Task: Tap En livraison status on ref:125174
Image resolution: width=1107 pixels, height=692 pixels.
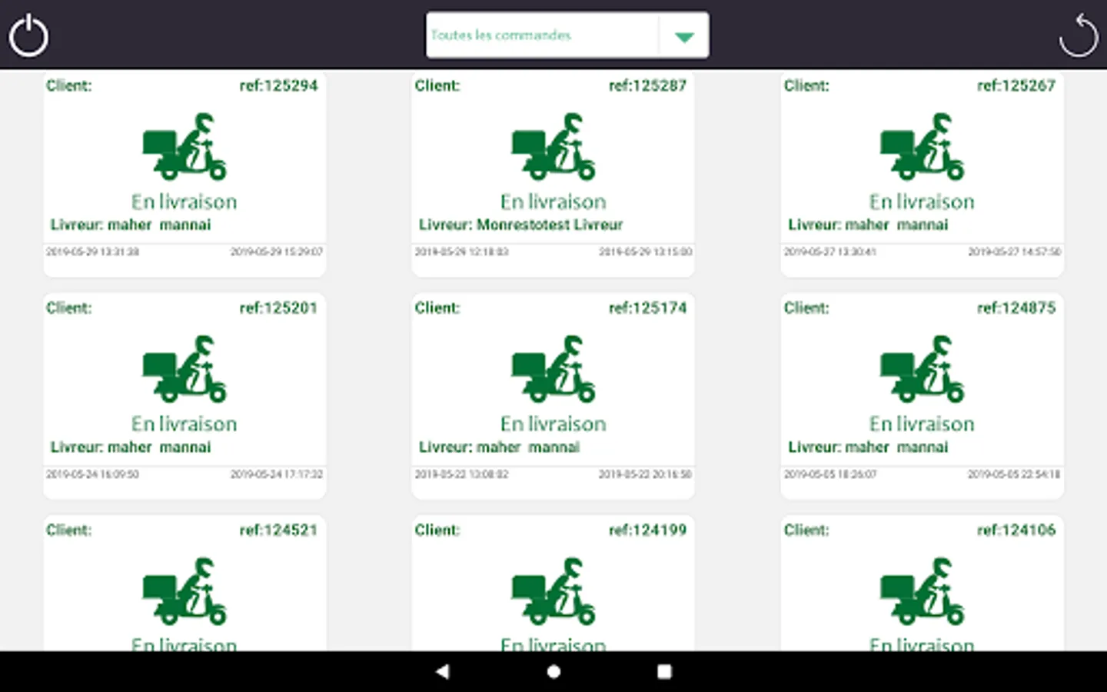Action: pyautogui.click(x=553, y=424)
